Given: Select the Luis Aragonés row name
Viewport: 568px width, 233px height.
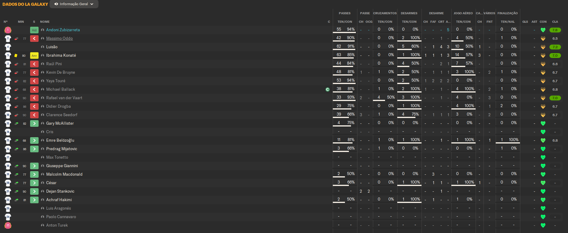Looking at the screenshot, I should tap(58, 208).
